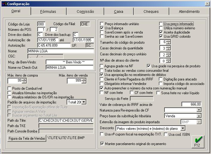
Task: Toggle Usa apropriação no recebimento de débitos
Action: (x=101, y=75)
